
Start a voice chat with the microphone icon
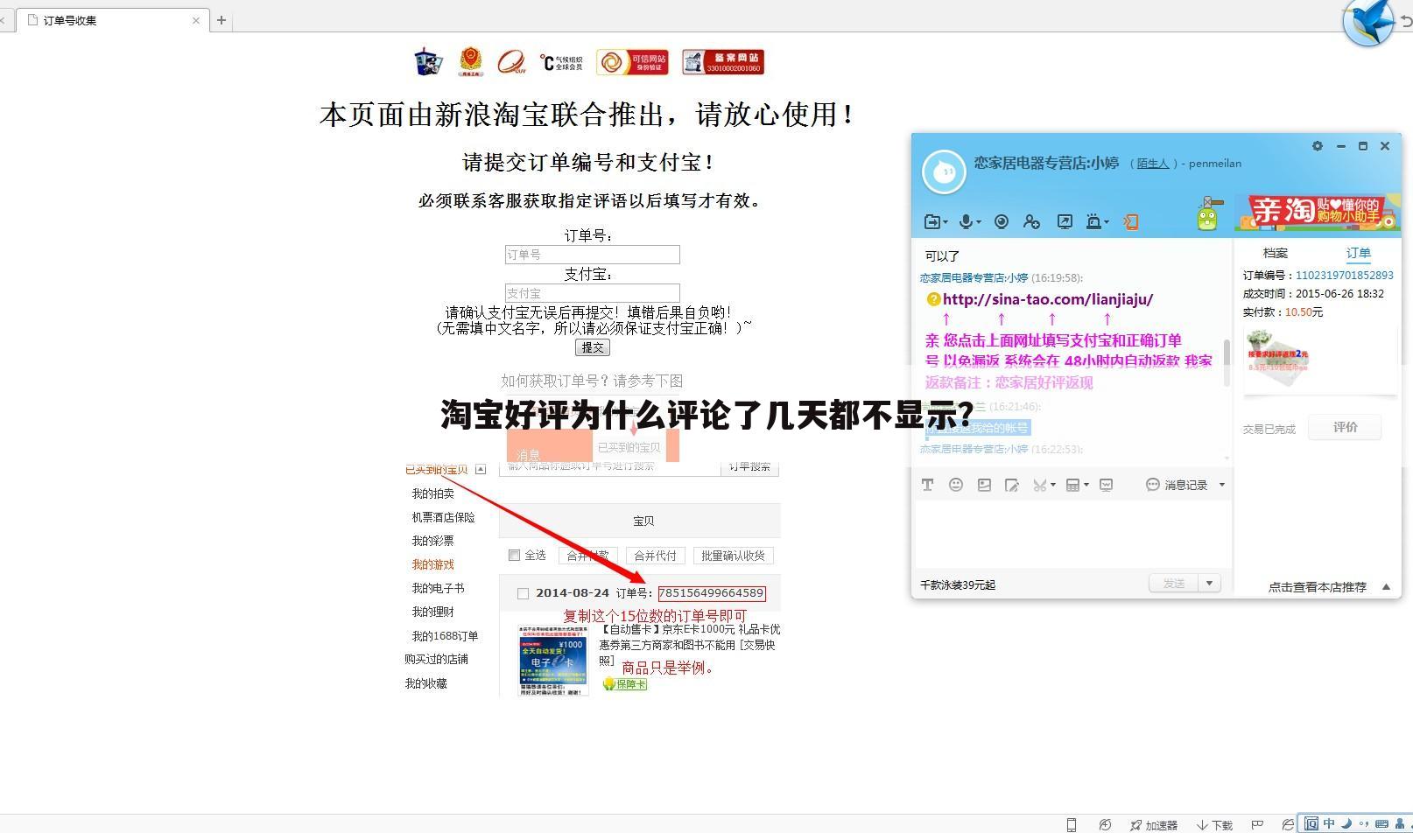click(966, 222)
